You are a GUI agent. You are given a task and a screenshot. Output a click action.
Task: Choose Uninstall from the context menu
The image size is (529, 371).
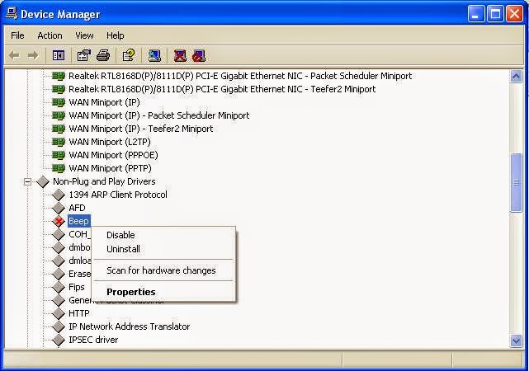click(x=163, y=249)
